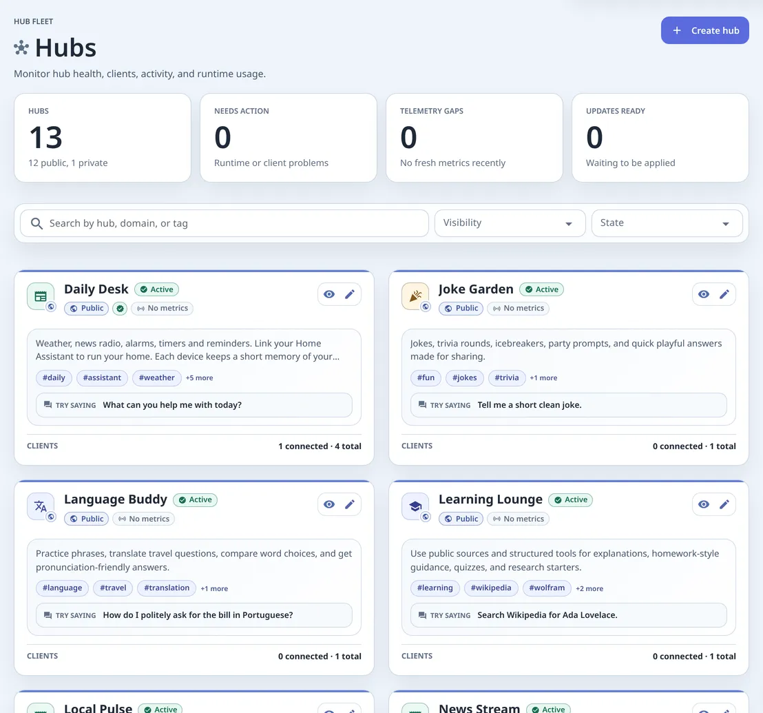Select the #travel tag

pyautogui.click(x=113, y=588)
